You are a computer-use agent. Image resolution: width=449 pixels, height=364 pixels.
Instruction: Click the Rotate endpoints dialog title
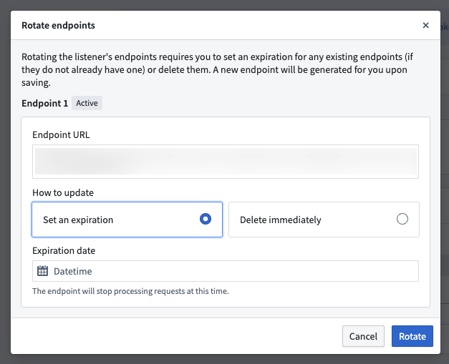point(59,26)
